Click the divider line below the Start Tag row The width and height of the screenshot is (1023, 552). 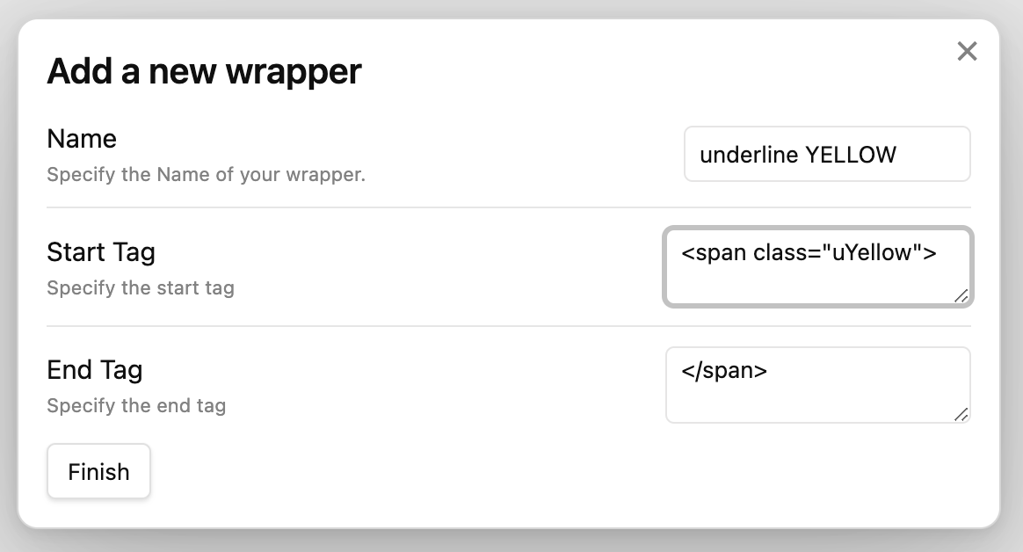(x=509, y=325)
